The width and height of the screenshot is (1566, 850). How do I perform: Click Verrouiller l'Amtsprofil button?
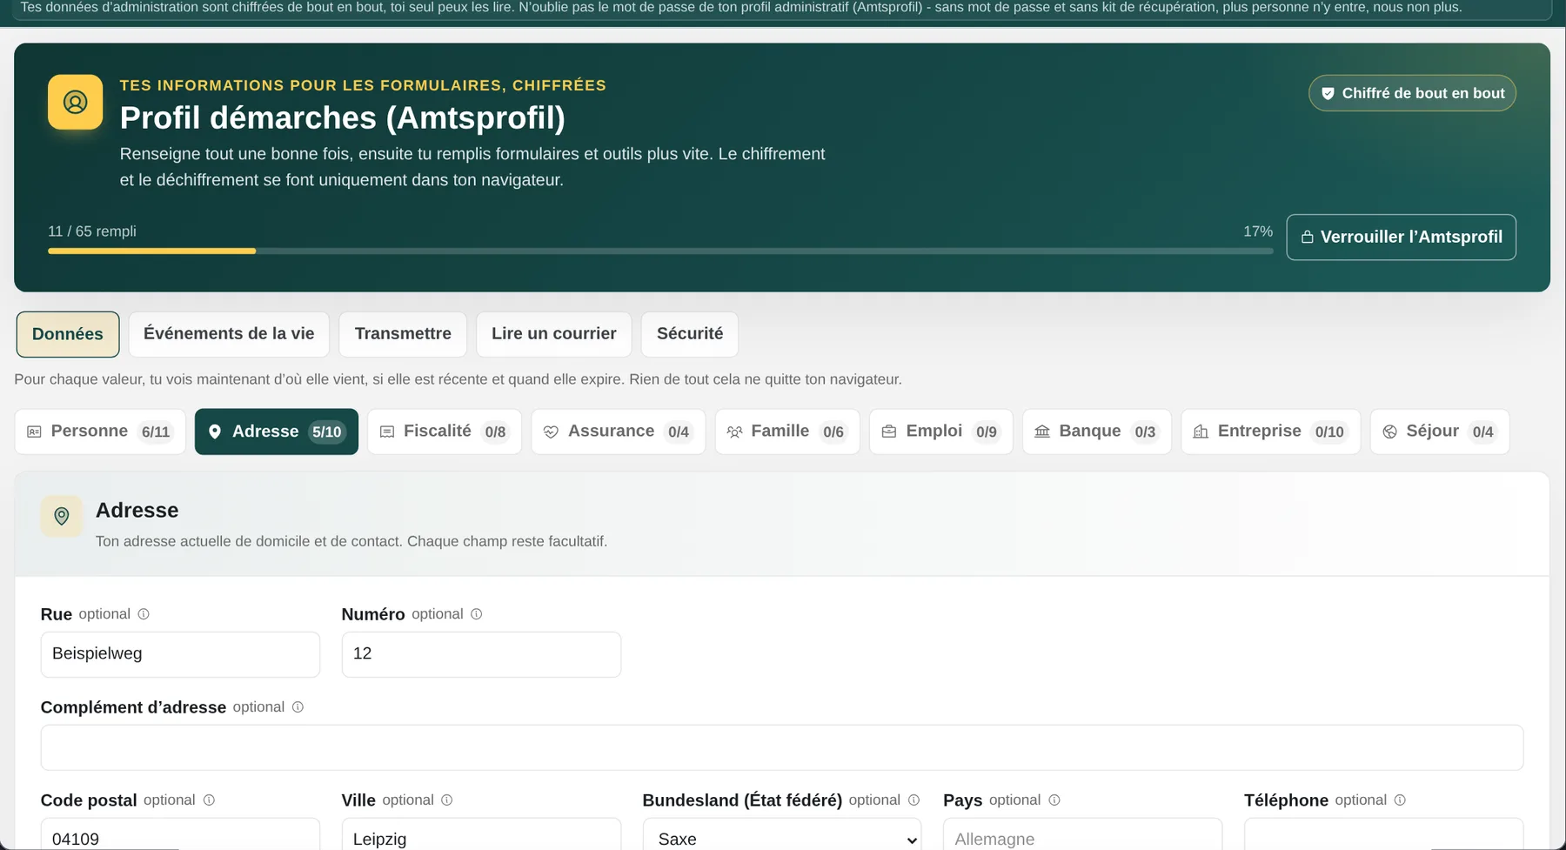(1402, 237)
